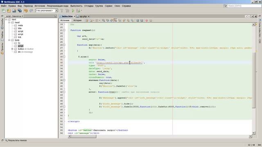This screenshot has height=147, width=262.
Task: Click the Previous Bookmark editor icon
Action: [124, 20]
